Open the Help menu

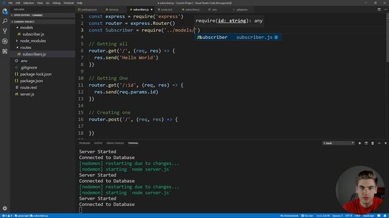coord(80,3)
